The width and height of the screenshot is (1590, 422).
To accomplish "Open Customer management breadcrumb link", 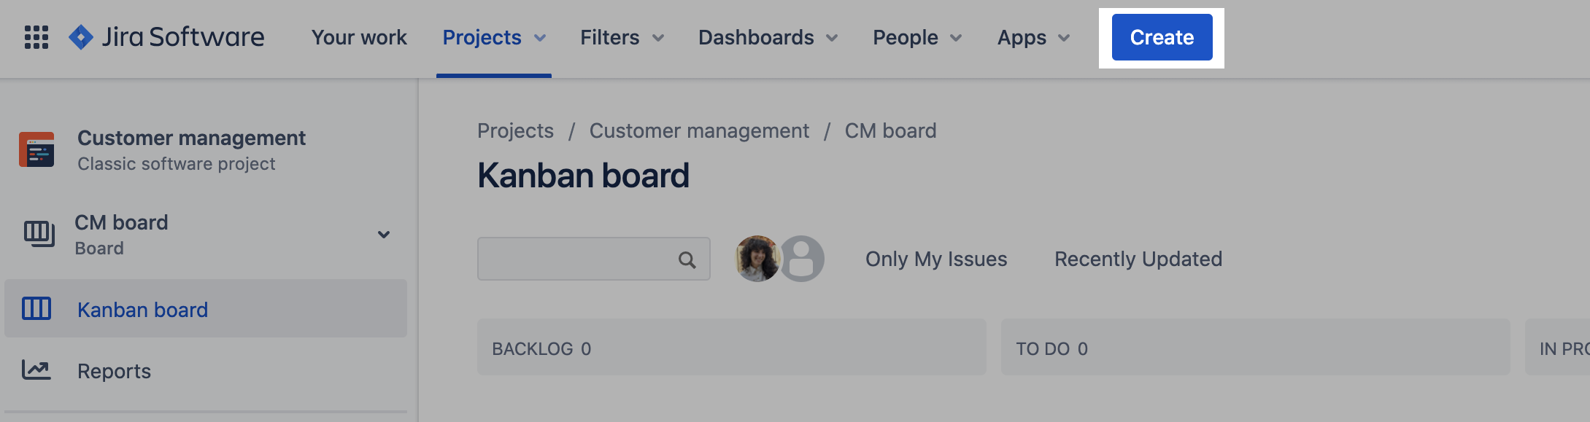I will pyautogui.click(x=699, y=130).
